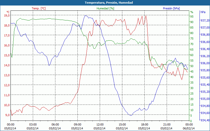Click pressure axis value '937,00'
This screenshot has height=131, width=210.
tap(205, 28)
